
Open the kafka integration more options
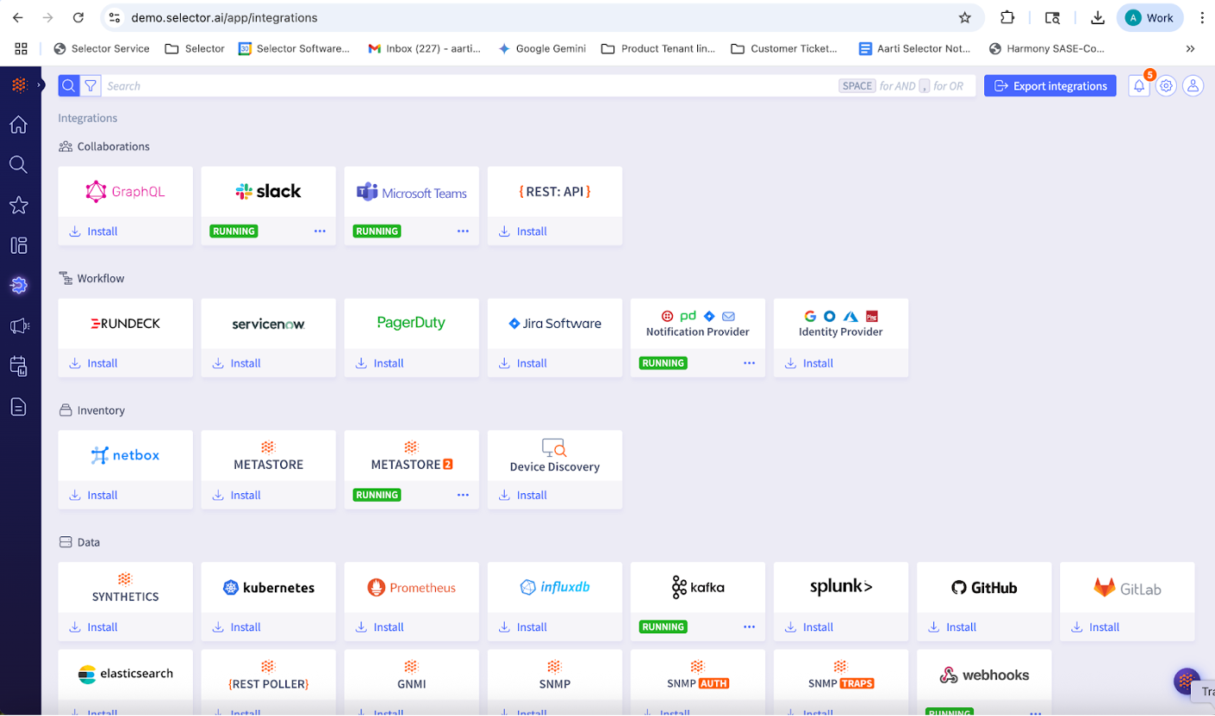(749, 627)
